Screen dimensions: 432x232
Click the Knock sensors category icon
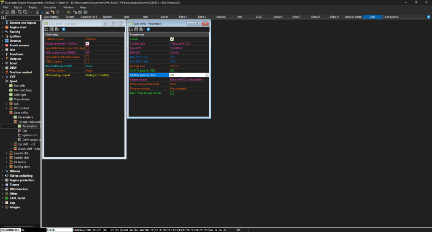pos(7,45)
